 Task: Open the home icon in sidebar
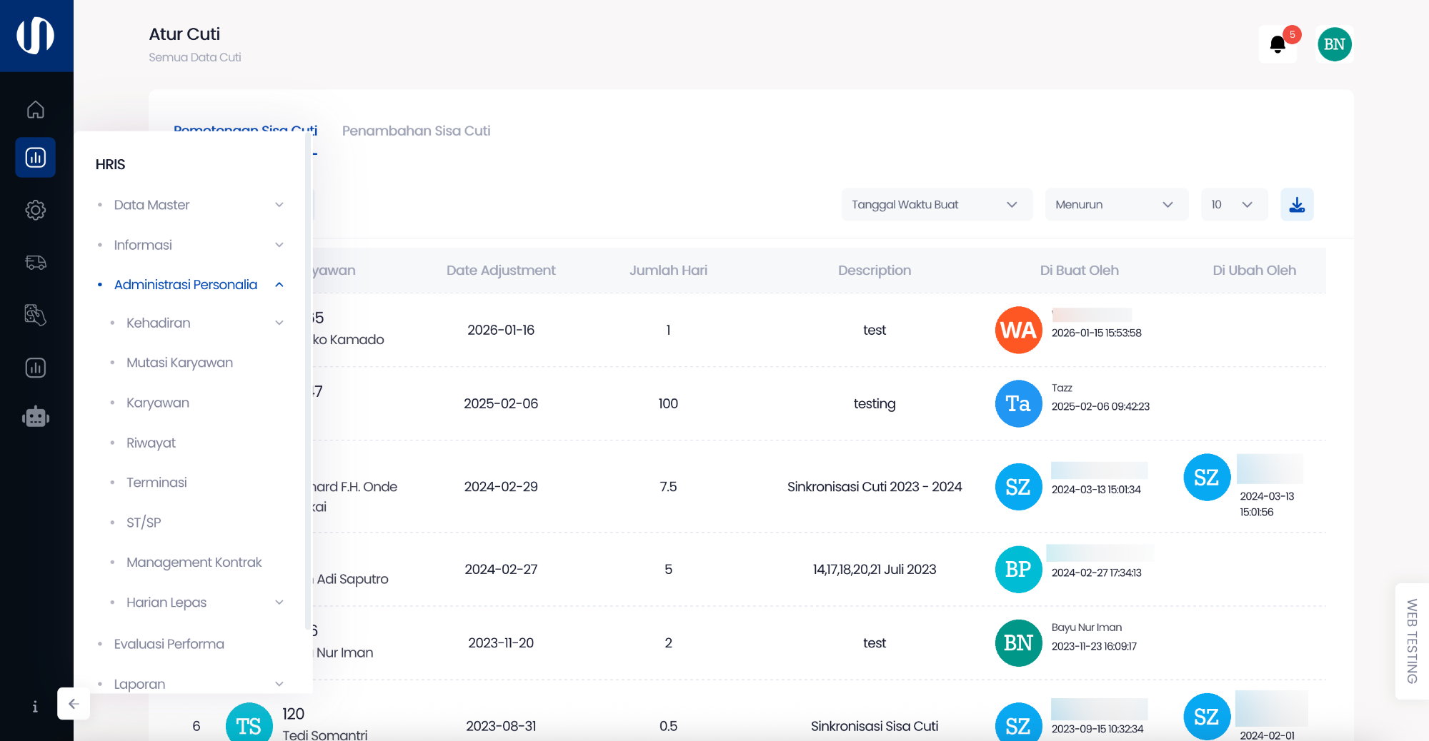click(35, 110)
